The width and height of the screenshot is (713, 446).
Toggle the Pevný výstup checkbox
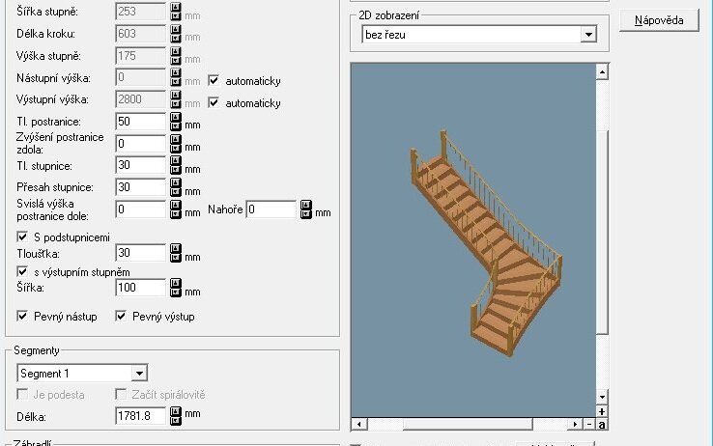pos(122,316)
